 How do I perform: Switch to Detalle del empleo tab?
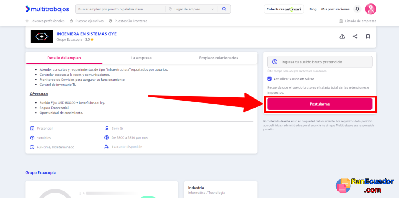64,58
